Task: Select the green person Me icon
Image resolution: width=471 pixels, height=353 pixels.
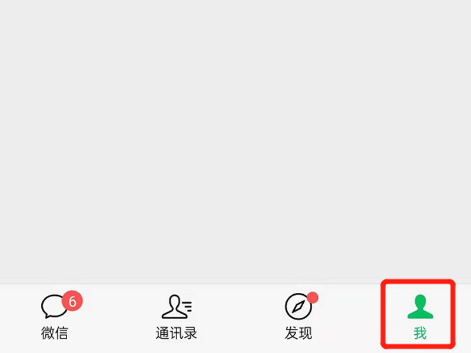Action: (x=420, y=307)
